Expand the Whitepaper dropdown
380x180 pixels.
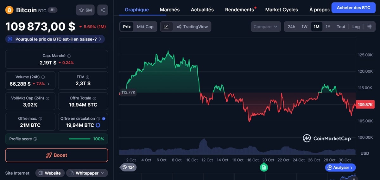pos(87,173)
